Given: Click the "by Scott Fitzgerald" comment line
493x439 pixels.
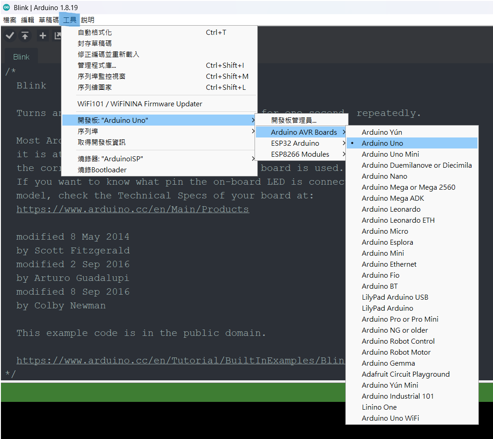Looking at the screenshot, I should (x=73, y=251).
